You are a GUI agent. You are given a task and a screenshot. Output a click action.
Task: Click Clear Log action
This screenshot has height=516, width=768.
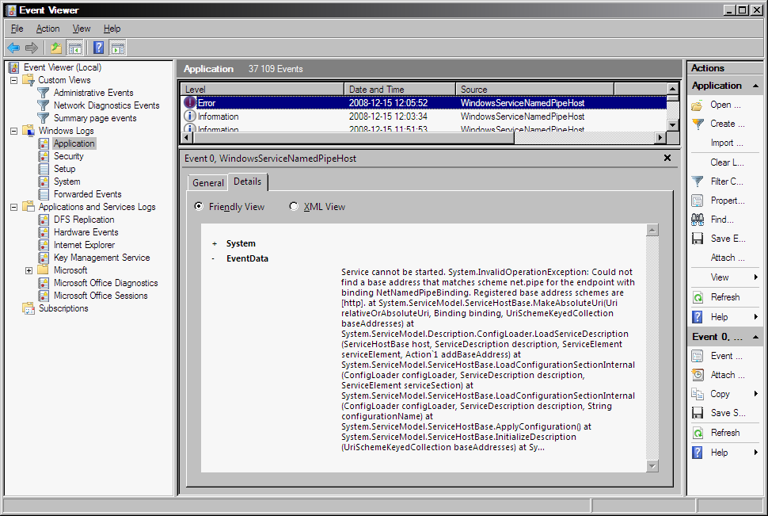(727, 162)
